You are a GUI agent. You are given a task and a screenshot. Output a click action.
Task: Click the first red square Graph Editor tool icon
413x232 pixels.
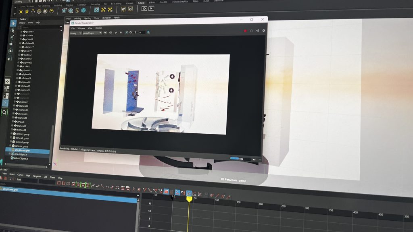[x=59, y=183]
